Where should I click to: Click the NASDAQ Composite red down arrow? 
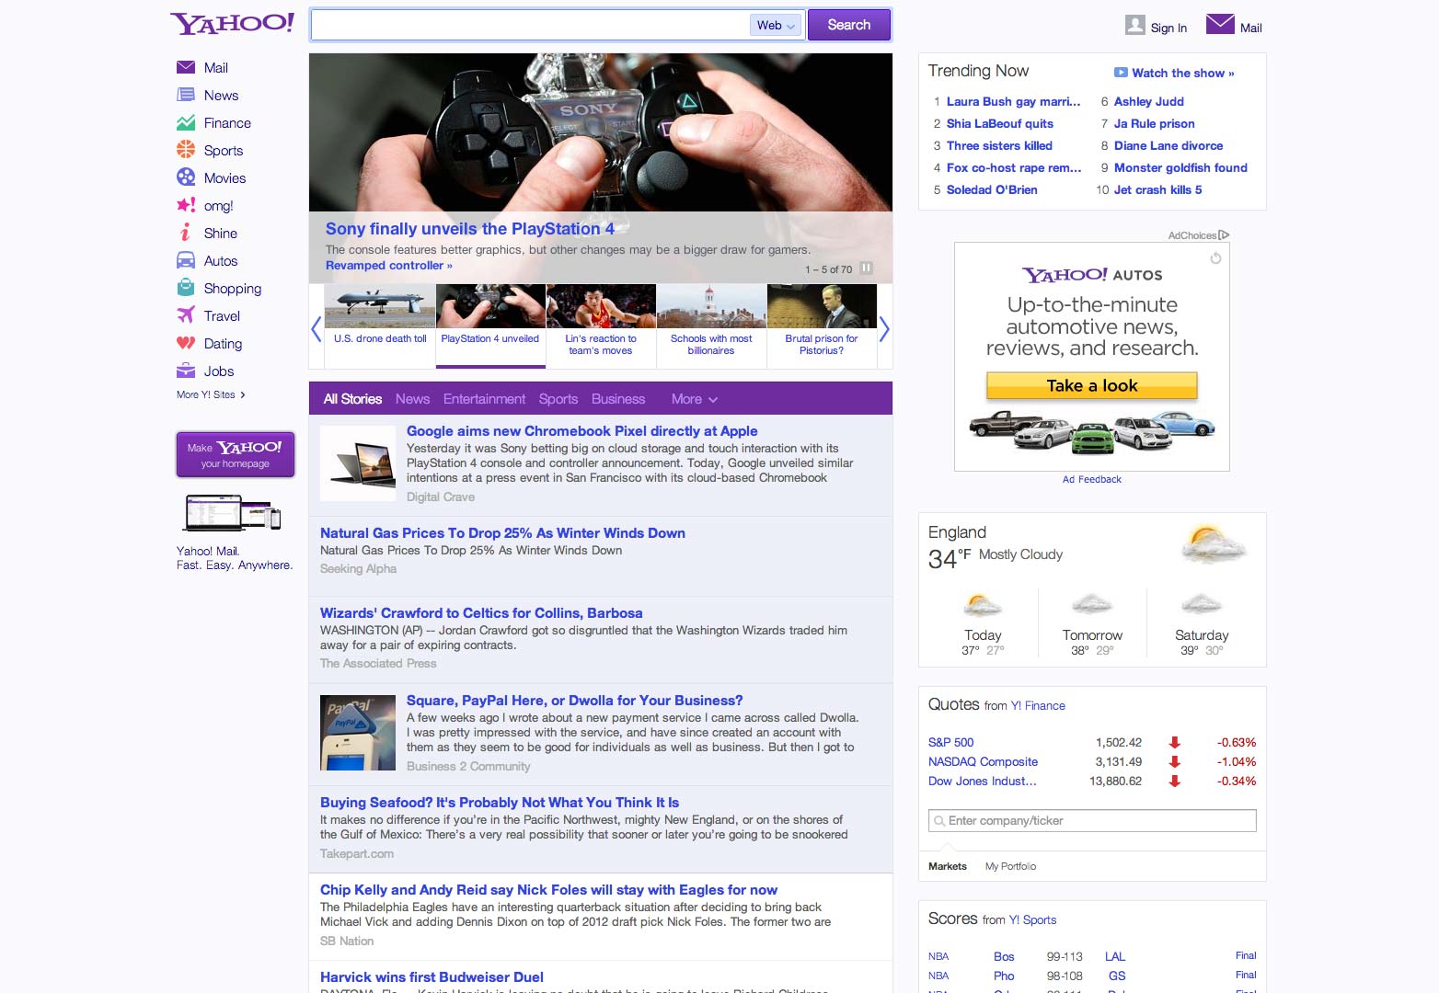pos(1174,761)
